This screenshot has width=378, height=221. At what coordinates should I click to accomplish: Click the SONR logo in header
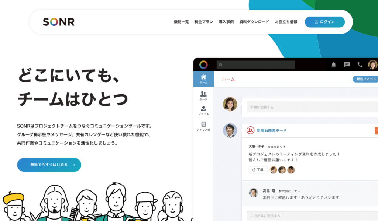[x=59, y=22]
